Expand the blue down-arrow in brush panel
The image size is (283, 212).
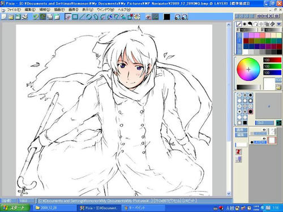[279, 24]
